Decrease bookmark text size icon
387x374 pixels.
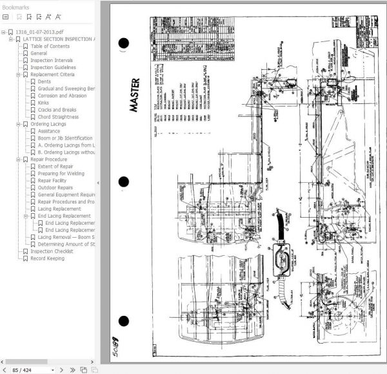coord(58,17)
